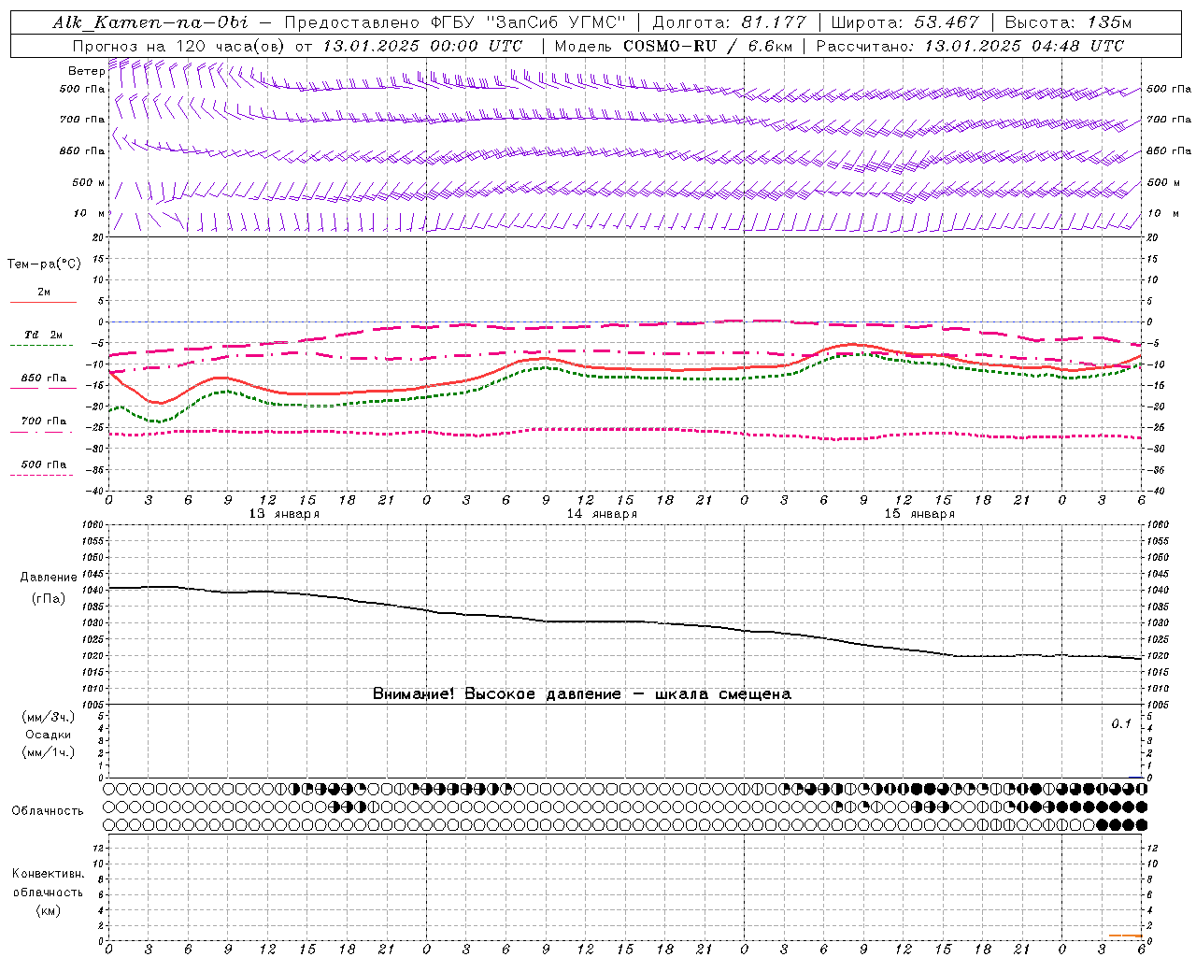This screenshot has width=1196, height=957.
Task: Click the Тем-ра(°C) temperature axis title
Action: [44, 264]
